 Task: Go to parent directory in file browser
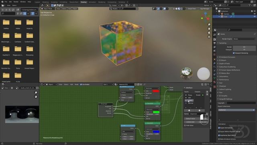point(10,10)
